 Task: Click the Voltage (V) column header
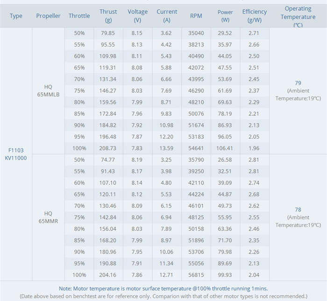(138, 16)
